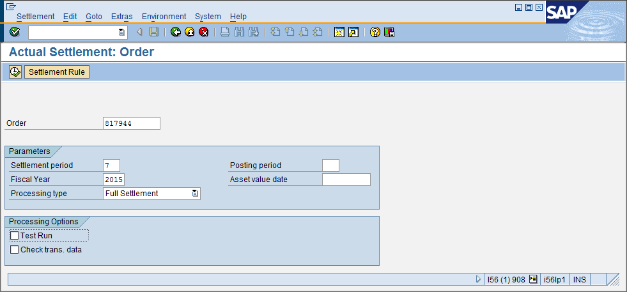The image size is (627, 292).
Task: Click the INS insert mode indicator
Action: pyautogui.click(x=580, y=280)
